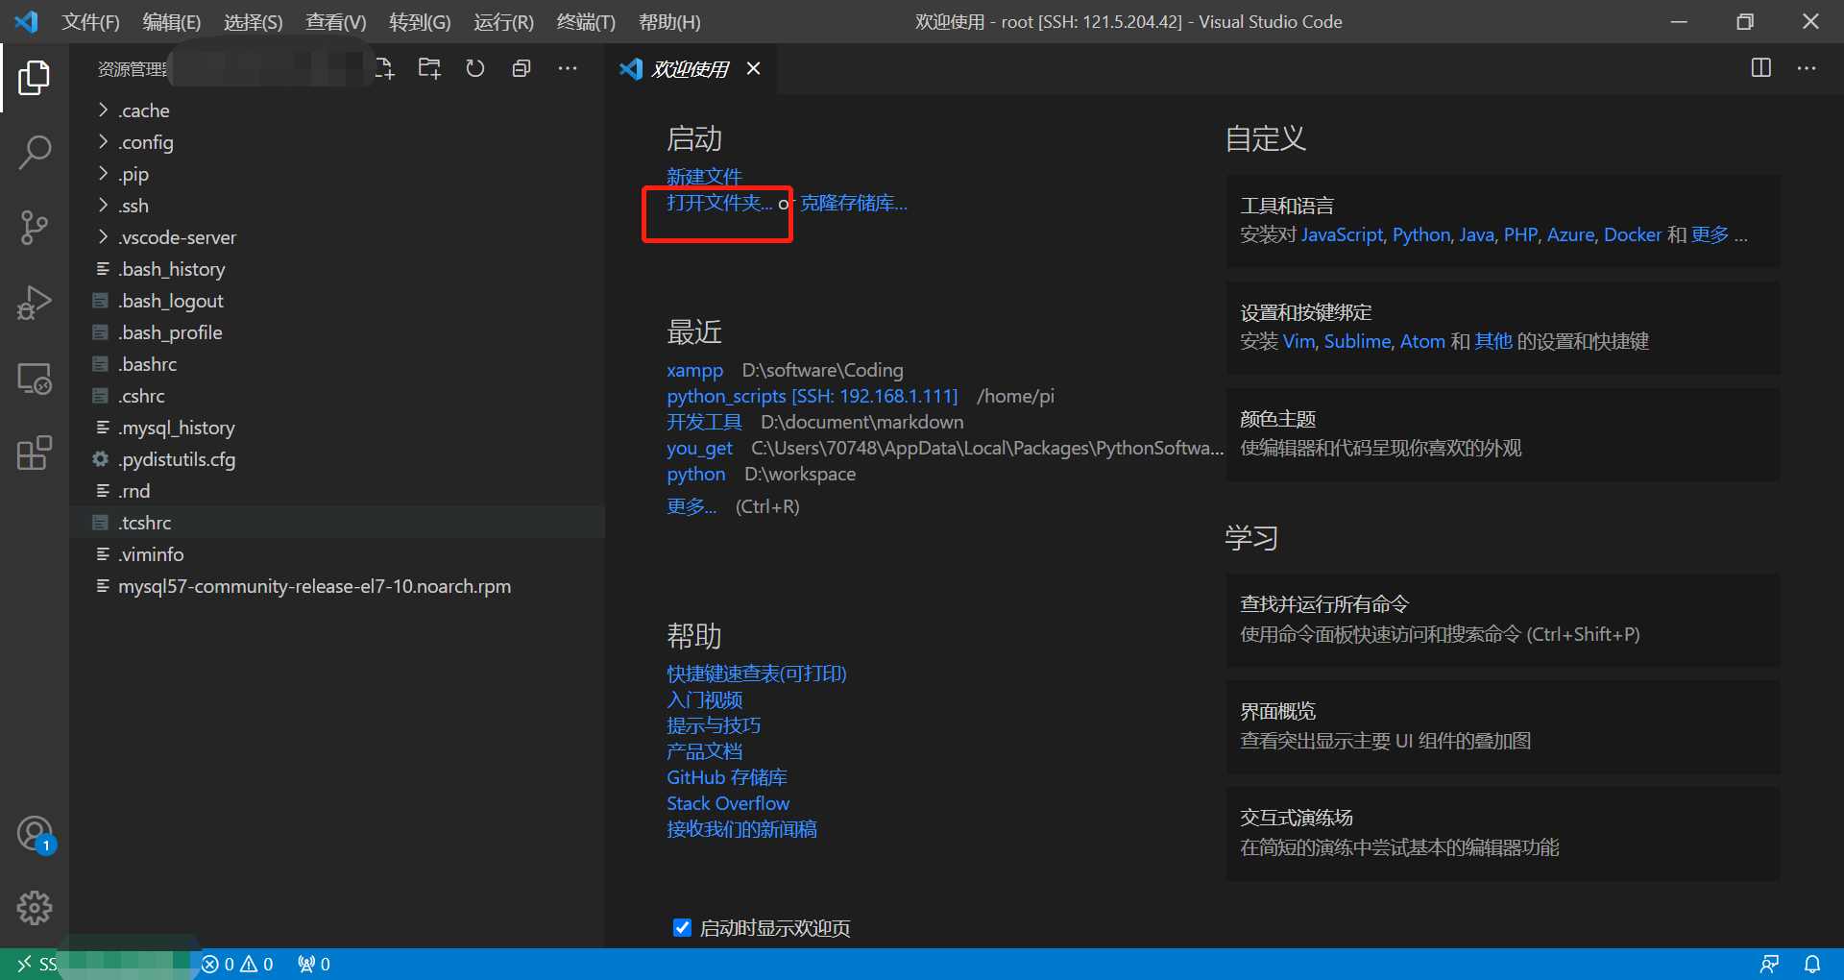
Task: Click the New File icon in explorer toolbar
Action: [384, 68]
